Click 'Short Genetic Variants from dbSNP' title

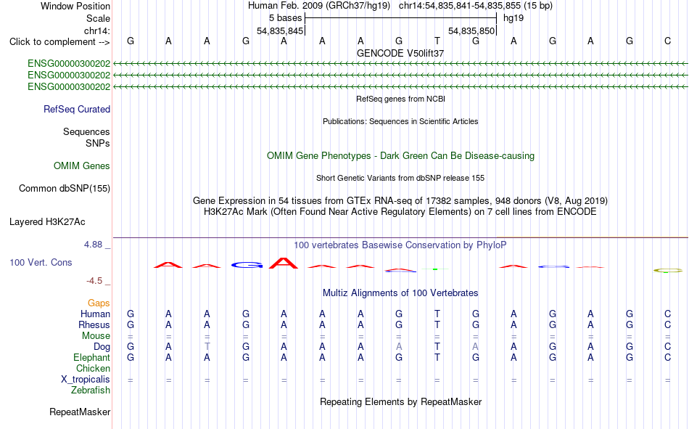(x=400, y=178)
